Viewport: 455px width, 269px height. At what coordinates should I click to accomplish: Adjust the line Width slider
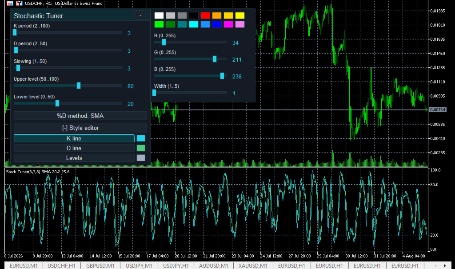point(154,93)
